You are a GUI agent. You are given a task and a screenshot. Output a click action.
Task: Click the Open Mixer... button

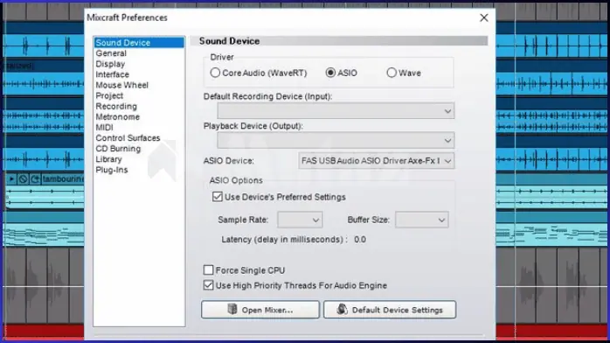[260, 310]
